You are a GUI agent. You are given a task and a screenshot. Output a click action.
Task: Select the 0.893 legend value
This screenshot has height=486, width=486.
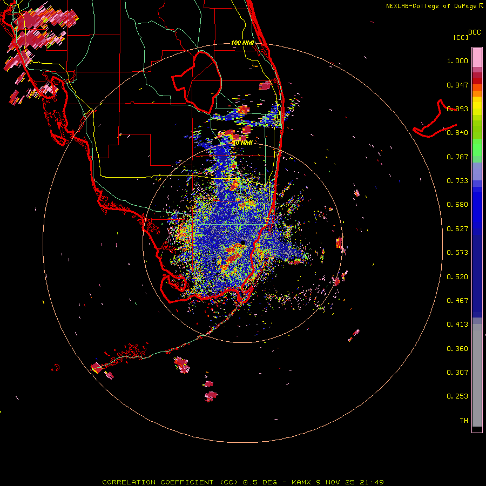click(x=457, y=109)
